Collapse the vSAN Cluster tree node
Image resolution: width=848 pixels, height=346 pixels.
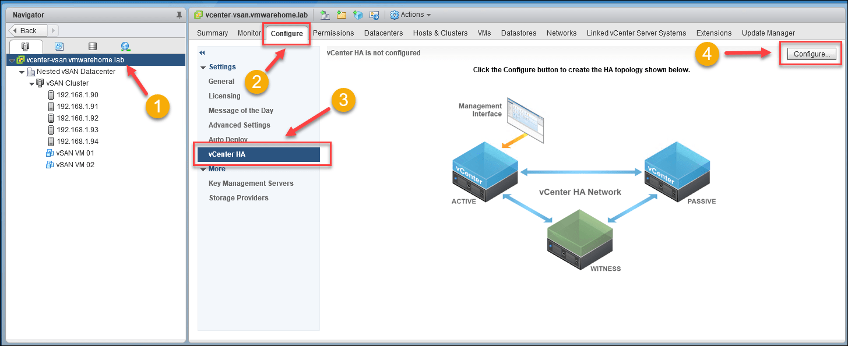click(x=31, y=83)
